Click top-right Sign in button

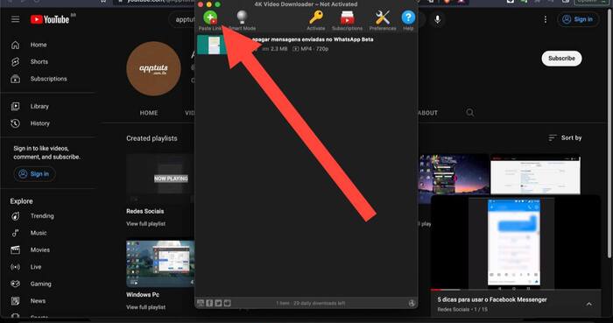coord(578,19)
